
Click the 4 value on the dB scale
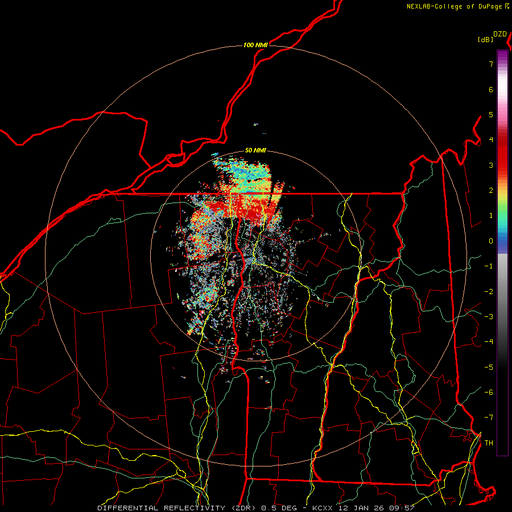point(491,140)
